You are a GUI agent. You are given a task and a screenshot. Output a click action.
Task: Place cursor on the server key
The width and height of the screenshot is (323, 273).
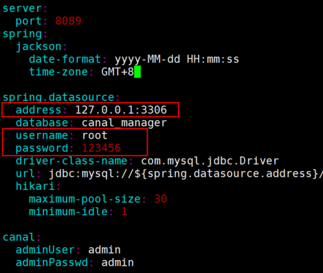coord(22,8)
